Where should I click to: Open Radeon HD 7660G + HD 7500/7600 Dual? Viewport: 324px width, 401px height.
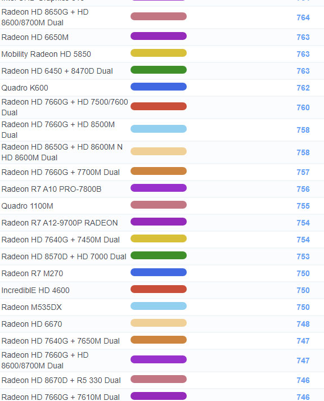pos(65,107)
